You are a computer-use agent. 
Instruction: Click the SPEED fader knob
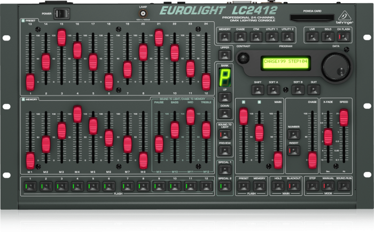pyautogui.click(x=344, y=118)
